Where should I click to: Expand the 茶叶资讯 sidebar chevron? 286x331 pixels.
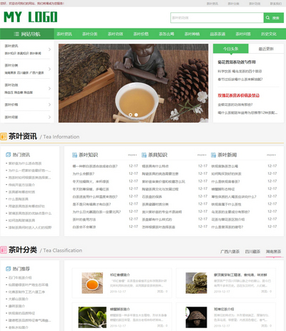tap(49, 49)
